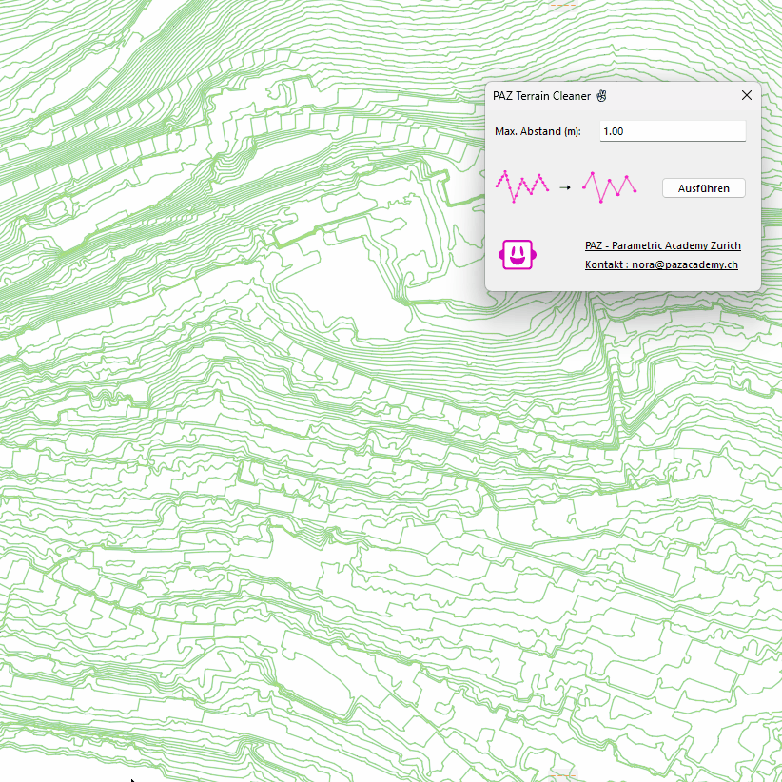Image resolution: width=782 pixels, height=782 pixels.
Task: Open the Kontakt nora@pazacademy.ch link
Action: (x=661, y=264)
